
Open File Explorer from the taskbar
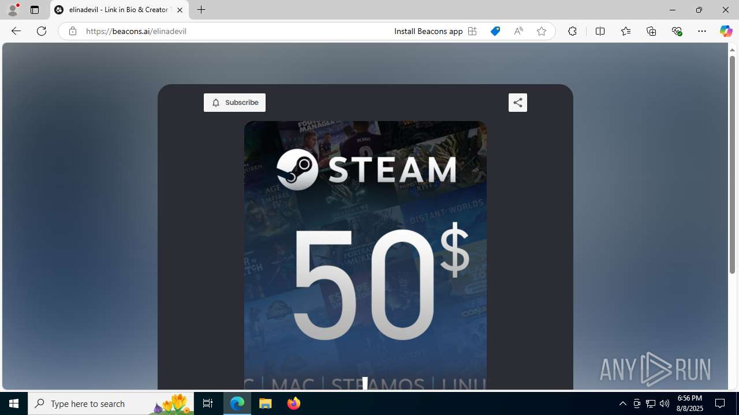click(266, 403)
